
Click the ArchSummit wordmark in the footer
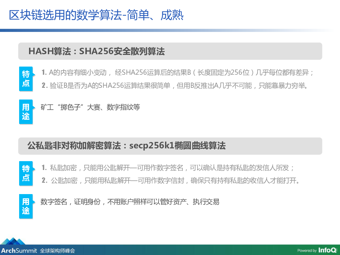click(19, 250)
